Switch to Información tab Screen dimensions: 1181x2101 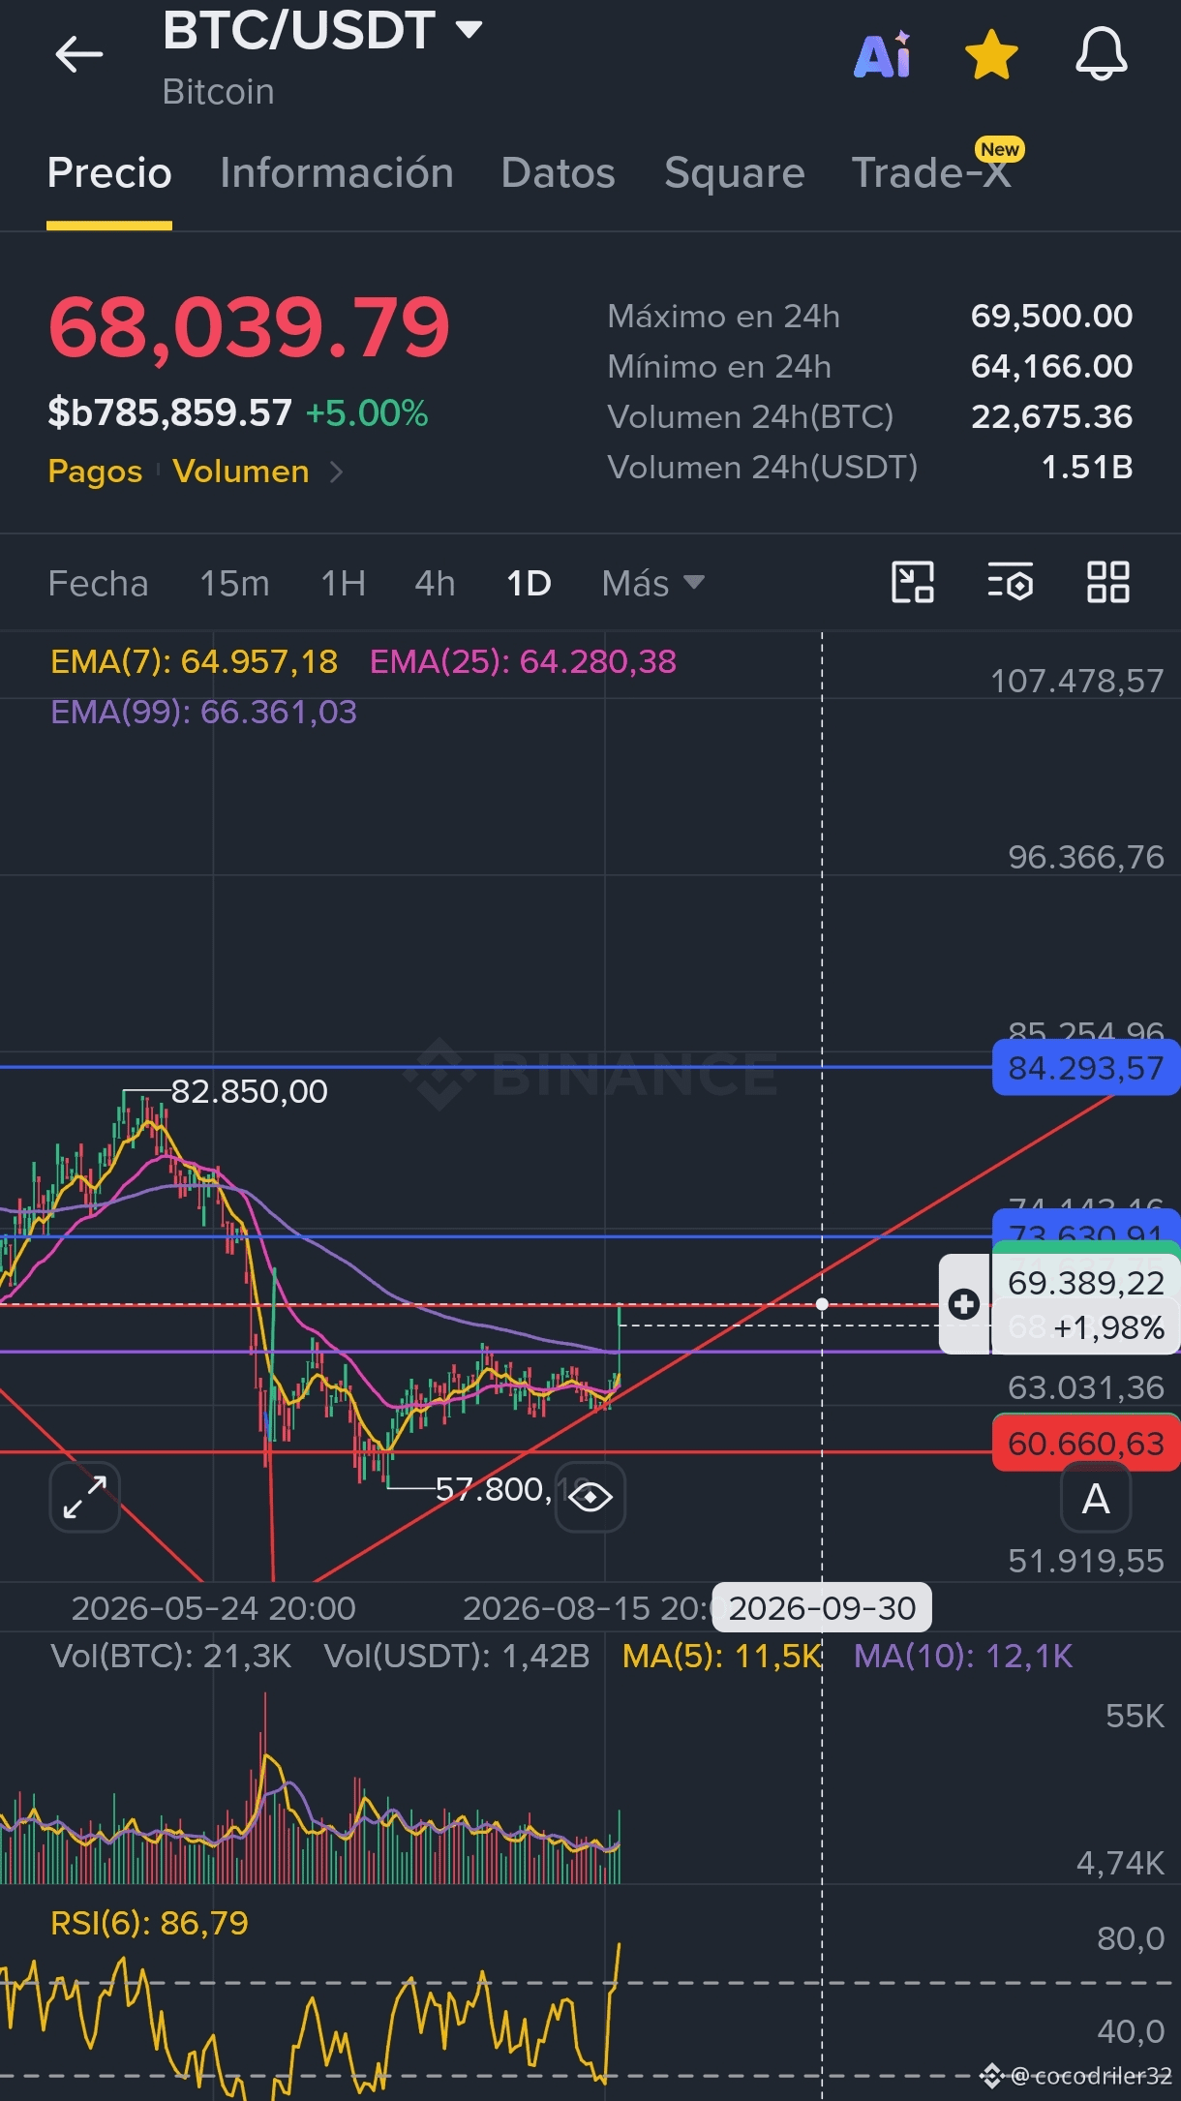[x=337, y=173]
